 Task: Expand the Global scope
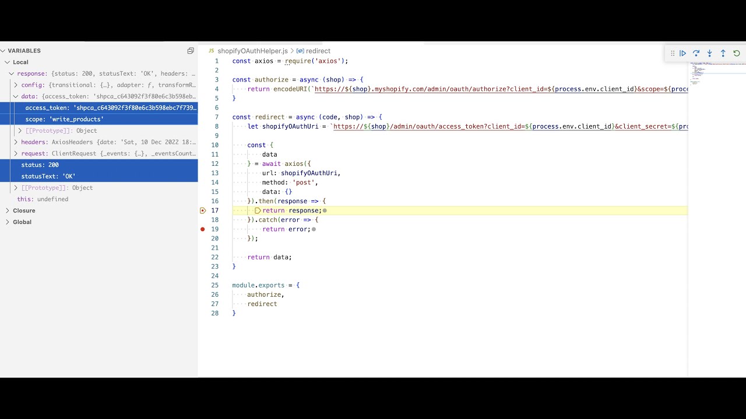coord(8,222)
